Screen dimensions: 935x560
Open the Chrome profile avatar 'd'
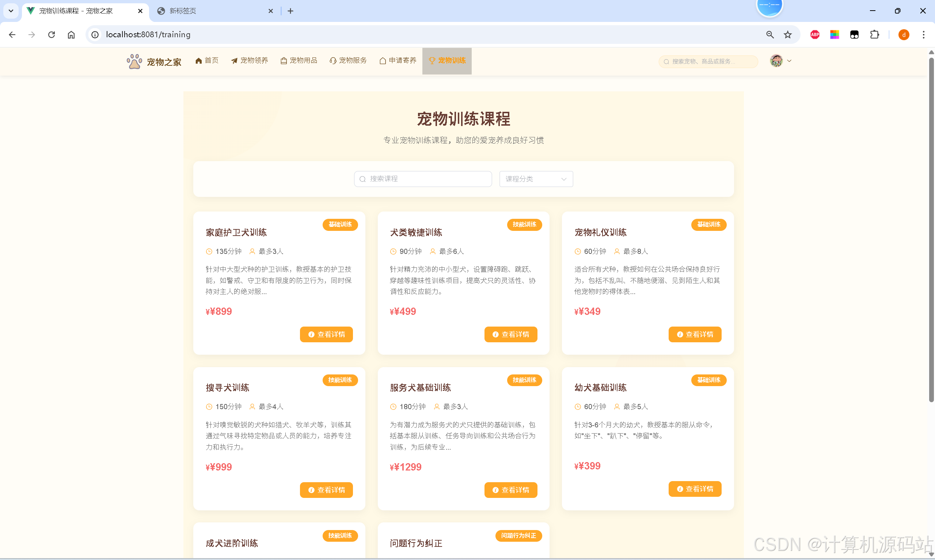point(904,35)
